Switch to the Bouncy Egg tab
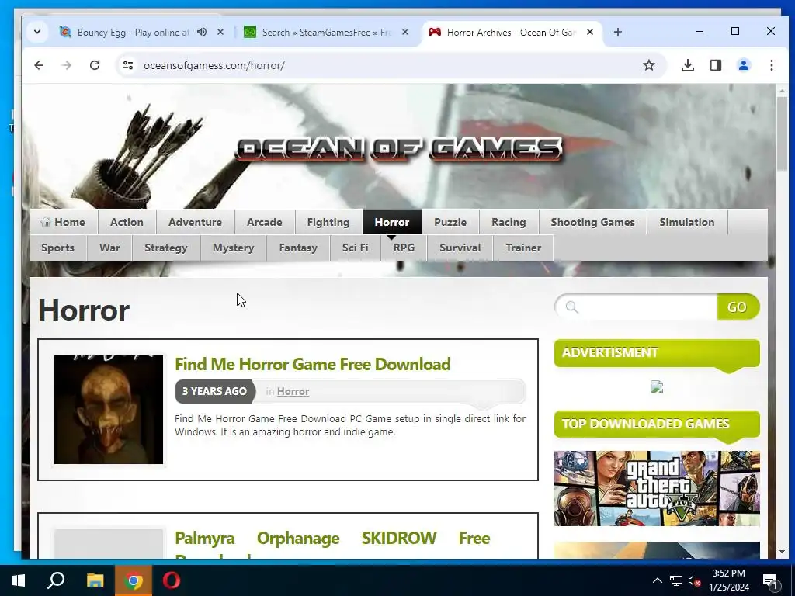The image size is (795, 596). click(x=133, y=33)
